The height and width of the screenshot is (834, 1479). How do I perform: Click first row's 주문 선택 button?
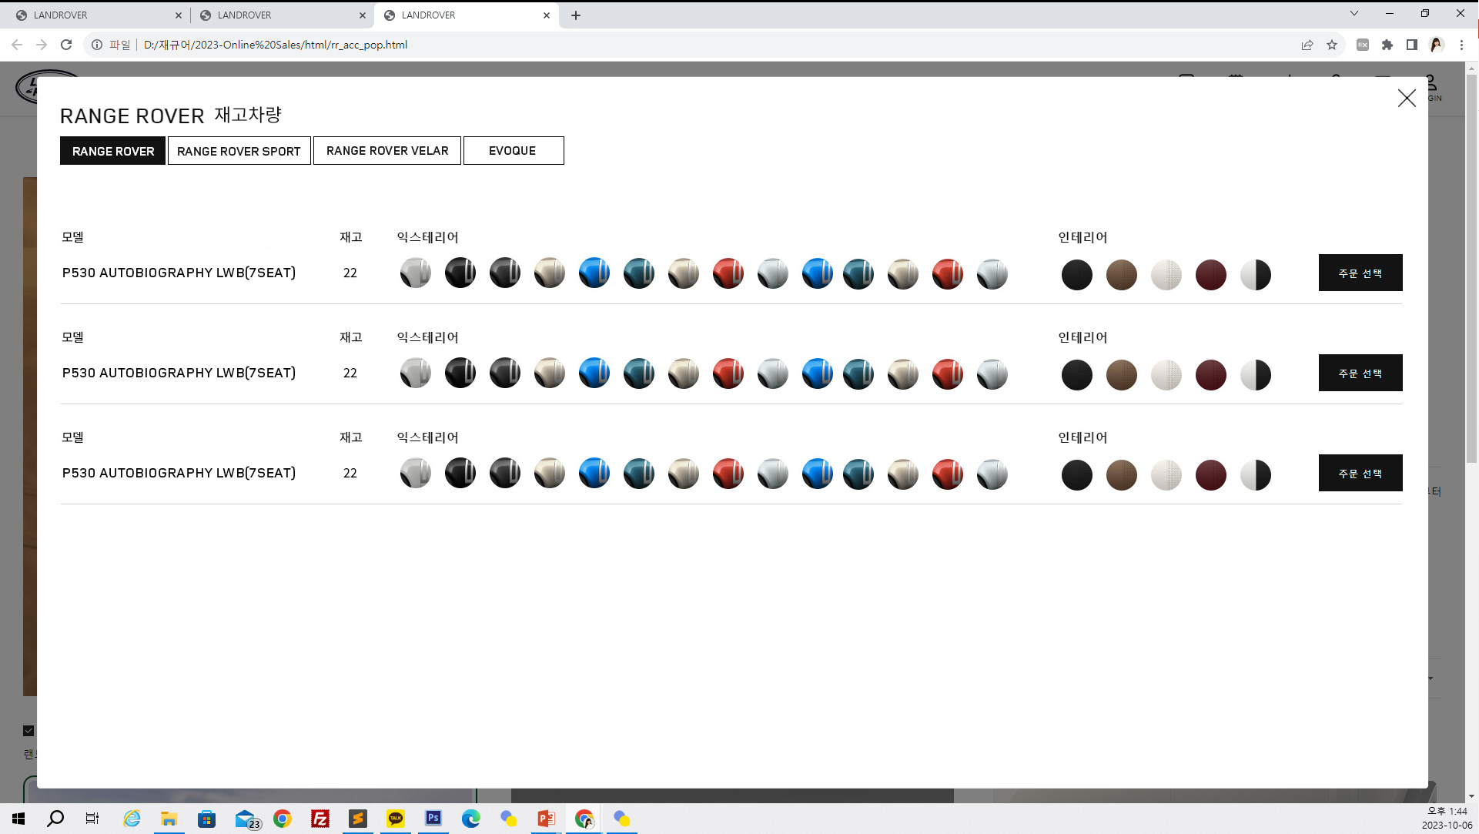[x=1360, y=273]
